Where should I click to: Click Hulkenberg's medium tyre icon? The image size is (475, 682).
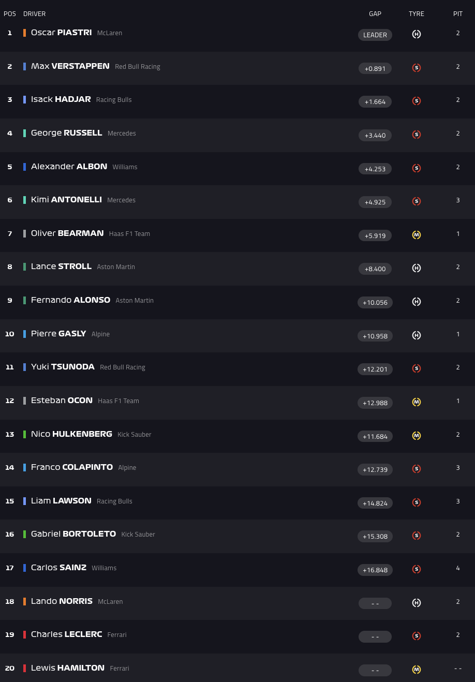[x=416, y=436]
